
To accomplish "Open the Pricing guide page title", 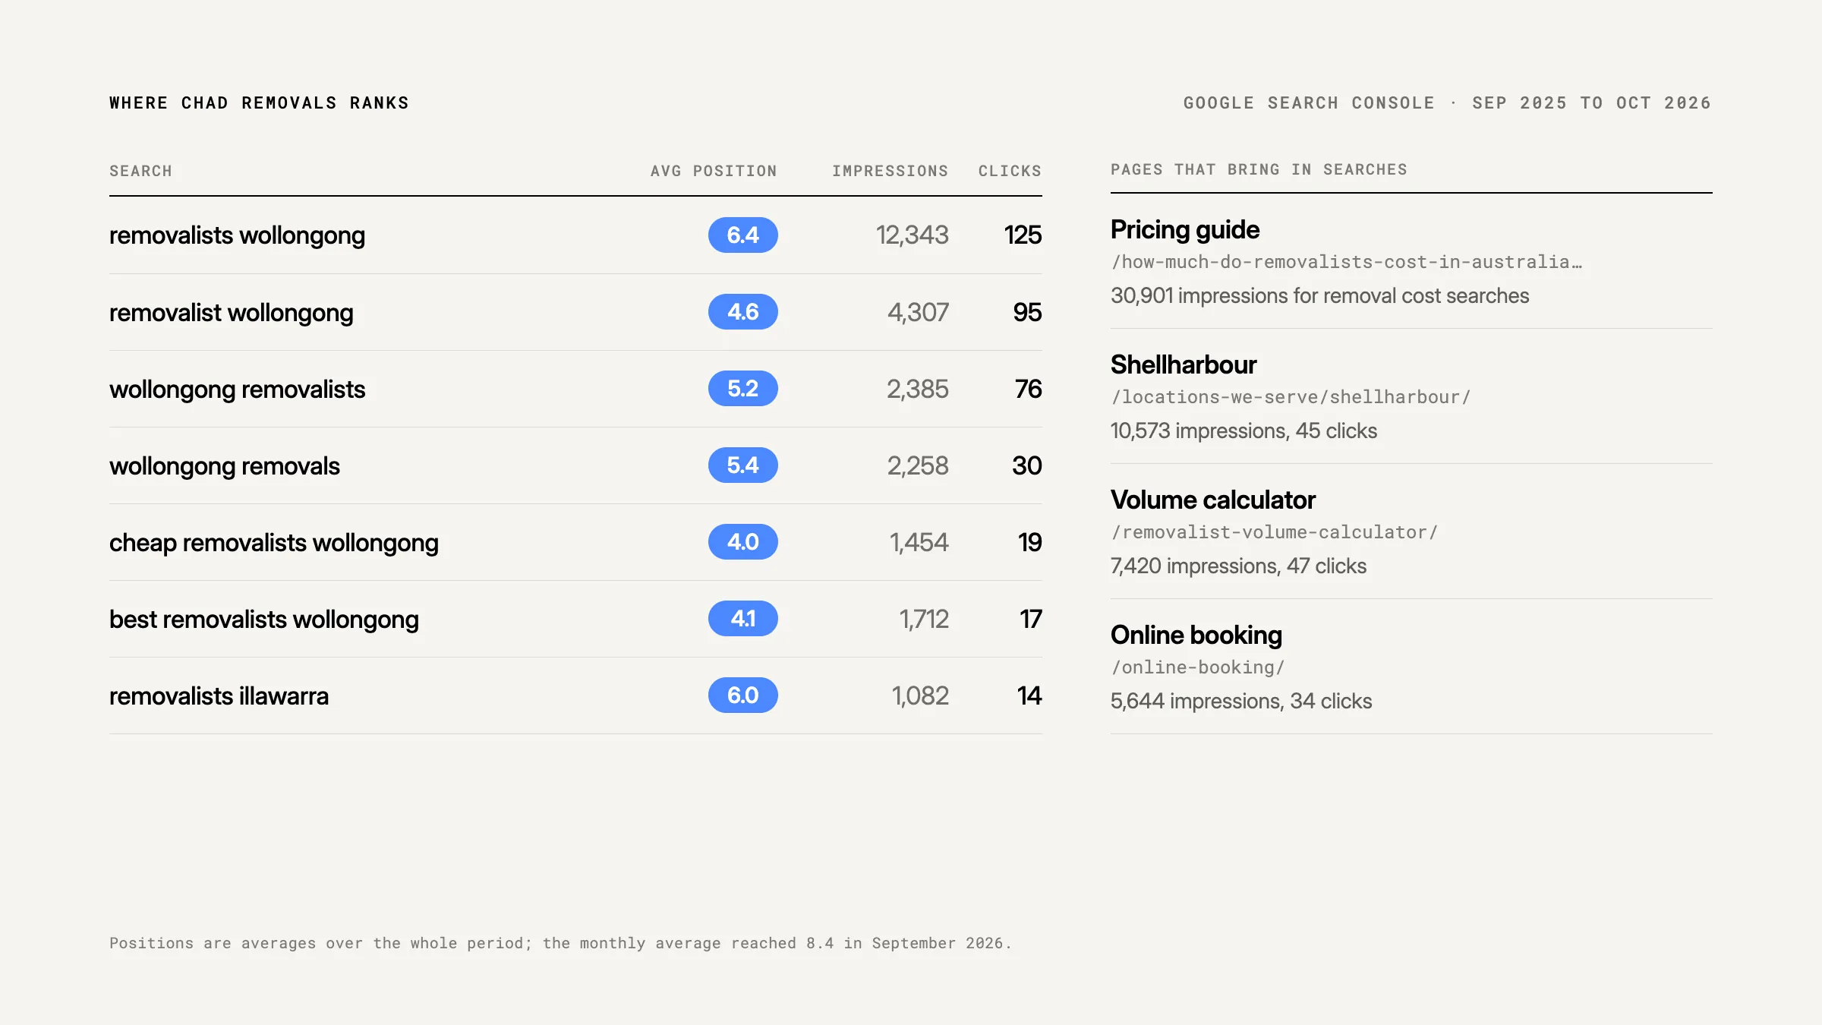I will point(1184,229).
